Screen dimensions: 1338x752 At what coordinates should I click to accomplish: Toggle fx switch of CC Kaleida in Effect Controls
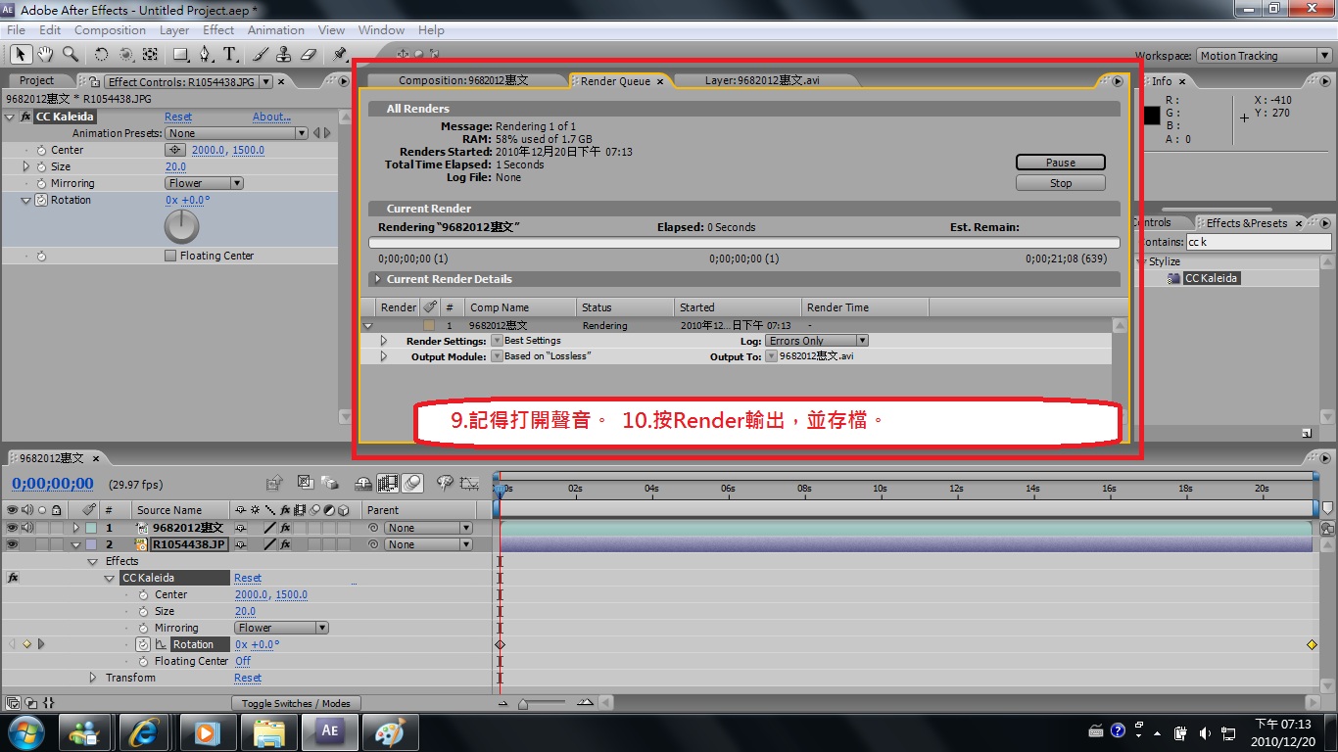25,117
